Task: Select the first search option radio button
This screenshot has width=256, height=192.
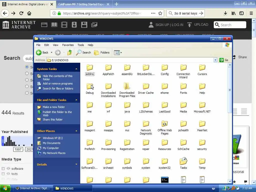Action: click(27, 67)
